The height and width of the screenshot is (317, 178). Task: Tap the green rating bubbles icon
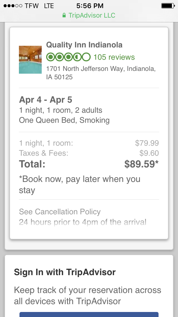[x=68, y=57]
